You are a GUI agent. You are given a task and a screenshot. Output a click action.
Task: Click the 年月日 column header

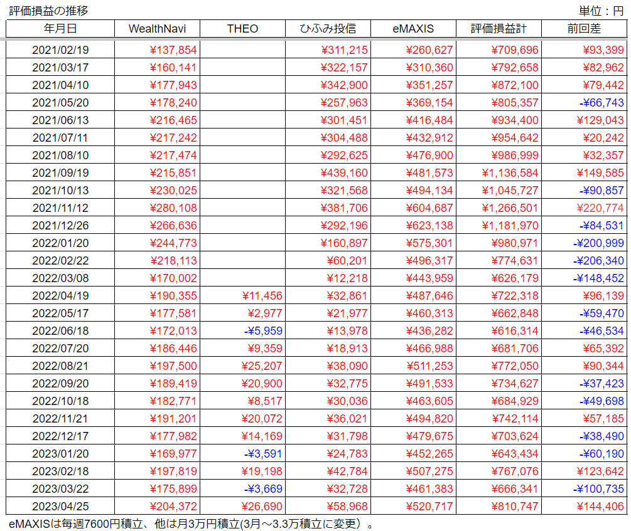60,29
